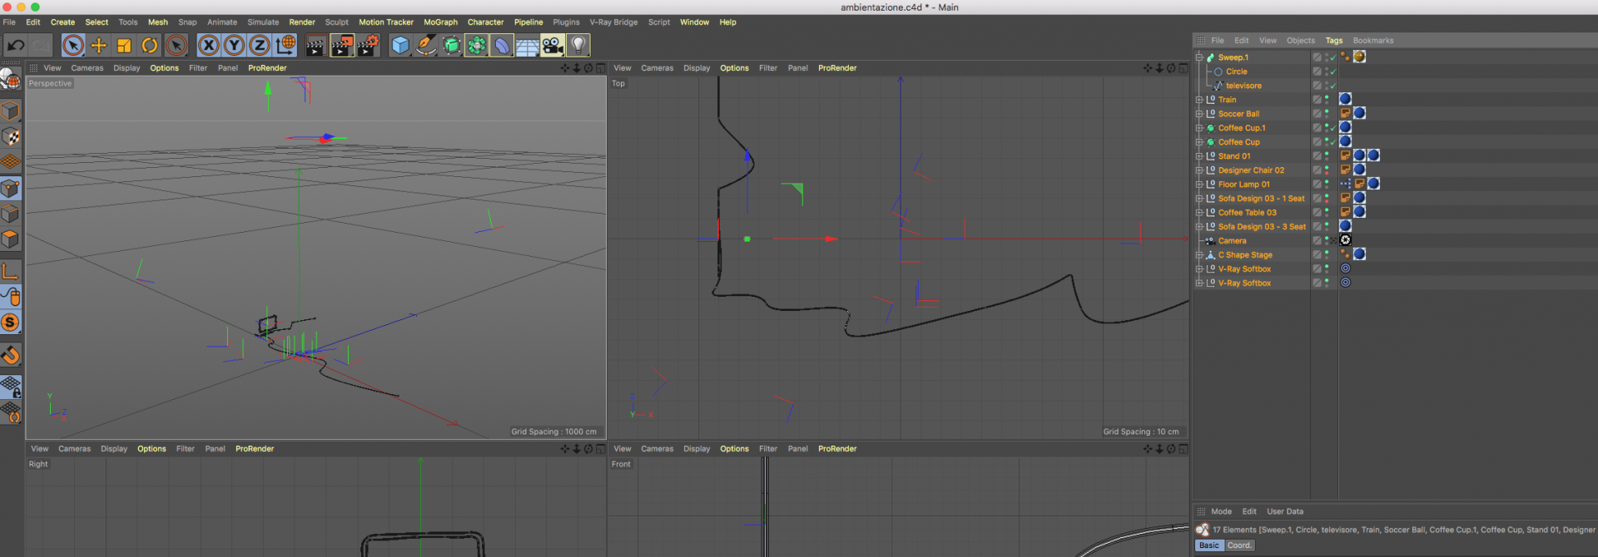Click Render View clapperboard icon
This screenshot has height=557, width=1598.
(x=316, y=45)
